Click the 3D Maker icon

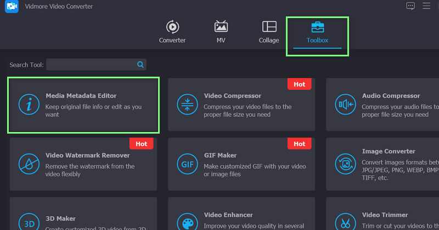29,223
